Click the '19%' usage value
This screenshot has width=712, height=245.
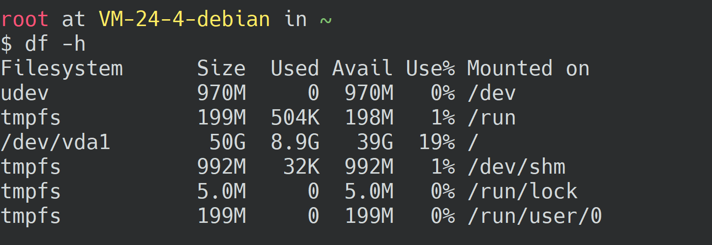tap(436, 143)
